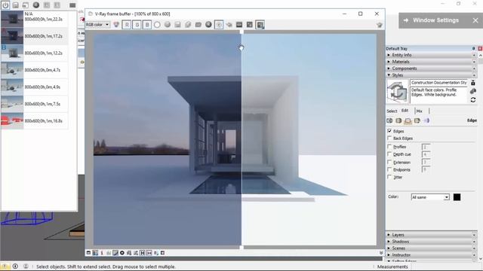Image resolution: width=483 pixels, height=271 pixels.
Task: Click the monochromatic mode sphere icon
Action: (x=168, y=25)
